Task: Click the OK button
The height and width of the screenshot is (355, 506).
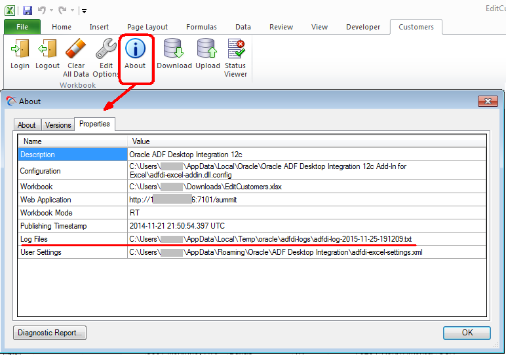Action: [x=467, y=333]
